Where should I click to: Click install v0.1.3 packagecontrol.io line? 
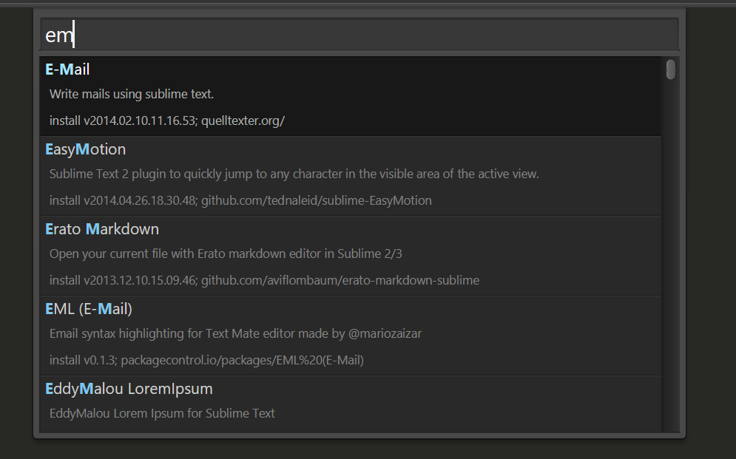[206, 360]
